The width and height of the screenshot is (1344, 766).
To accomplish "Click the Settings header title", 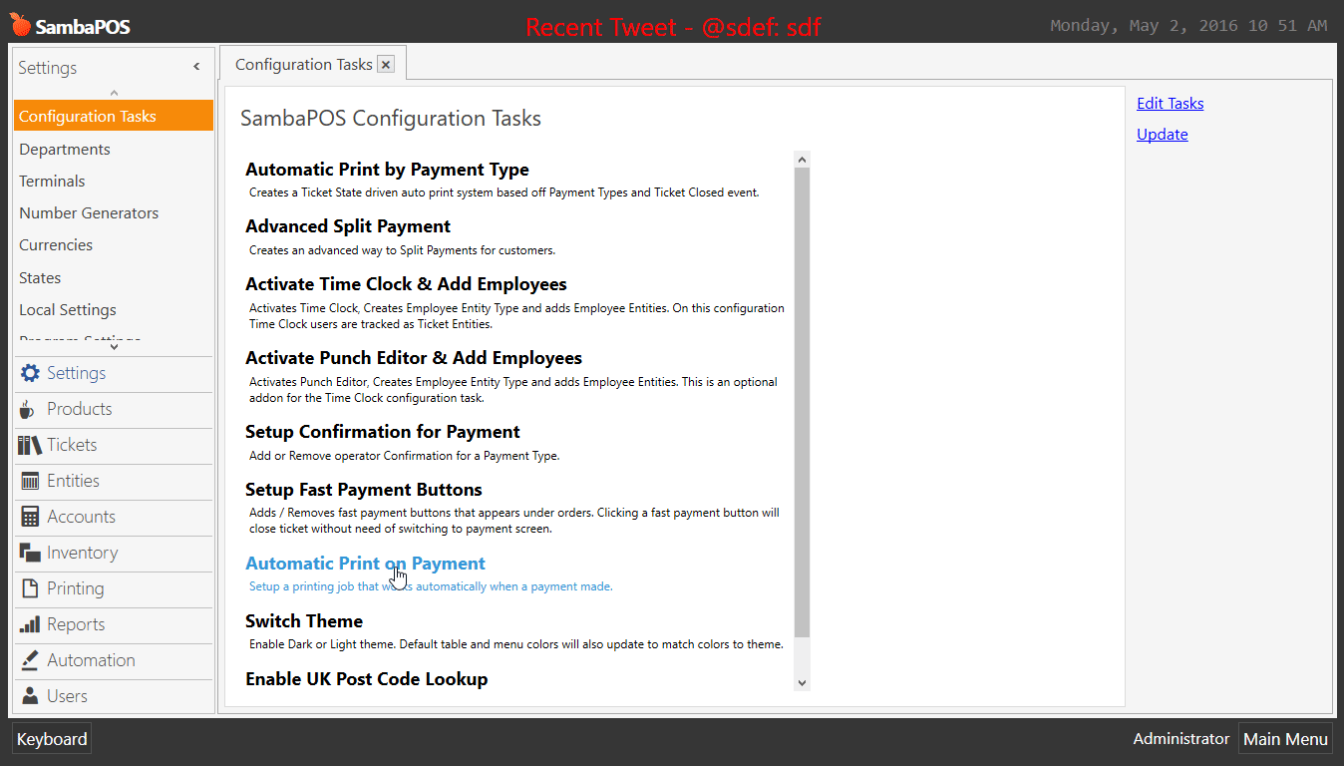I will pos(47,68).
